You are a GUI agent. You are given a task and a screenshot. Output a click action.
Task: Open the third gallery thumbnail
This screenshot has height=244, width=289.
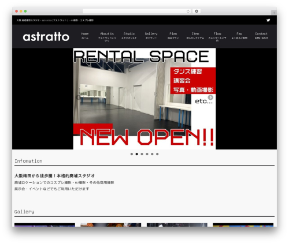click(177, 225)
